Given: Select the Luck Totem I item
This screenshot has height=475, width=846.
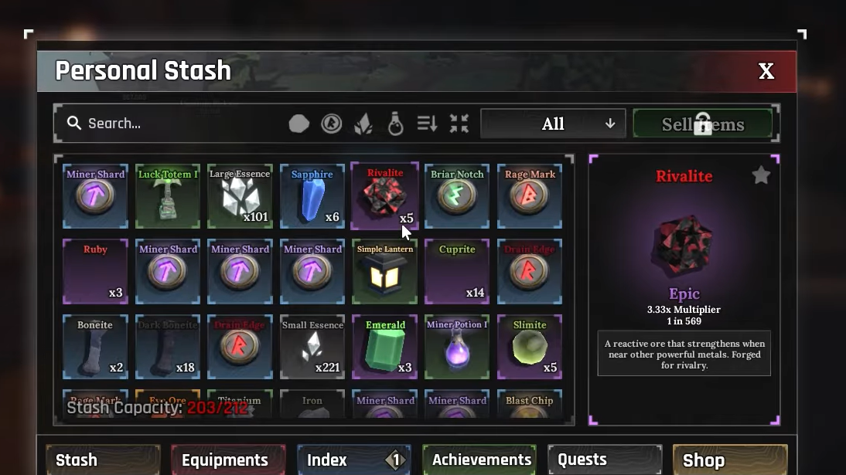Looking at the screenshot, I should (168, 196).
